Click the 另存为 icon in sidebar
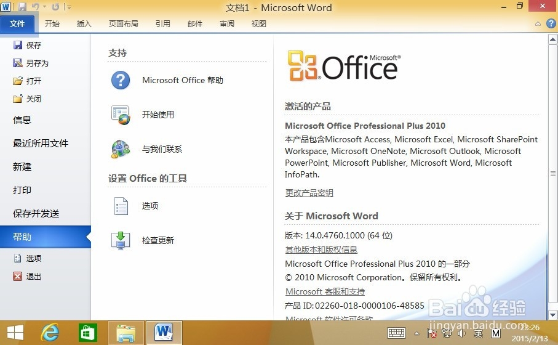The image size is (558, 345). click(17, 63)
